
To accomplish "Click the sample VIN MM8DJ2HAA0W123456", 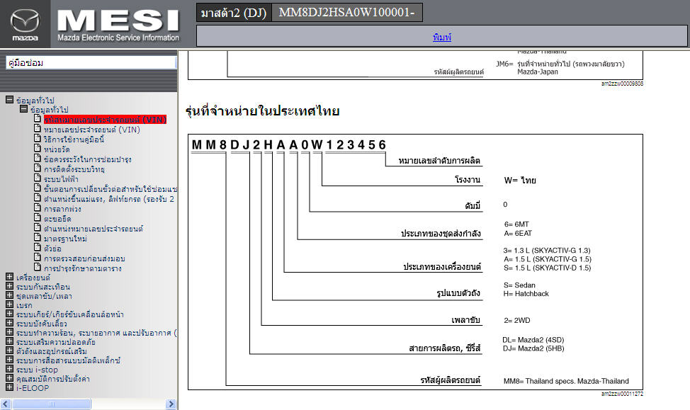I will pos(289,144).
